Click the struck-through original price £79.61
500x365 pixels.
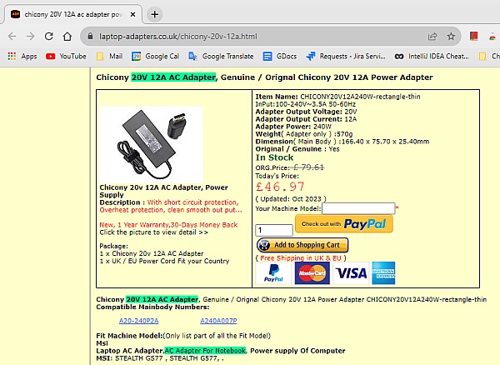(x=308, y=167)
